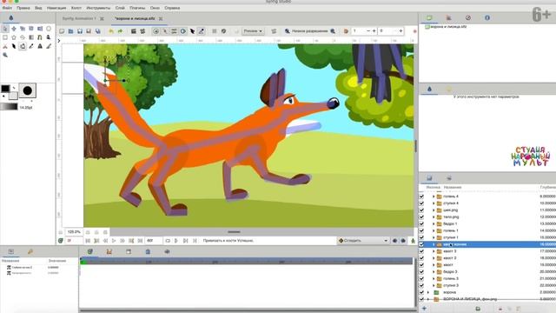Open the Правка menu
Image resolution: width=556 pixels, height=313 pixels.
pos(23,8)
